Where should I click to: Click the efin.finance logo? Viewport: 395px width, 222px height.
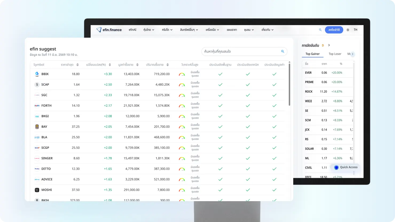[109, 30]
